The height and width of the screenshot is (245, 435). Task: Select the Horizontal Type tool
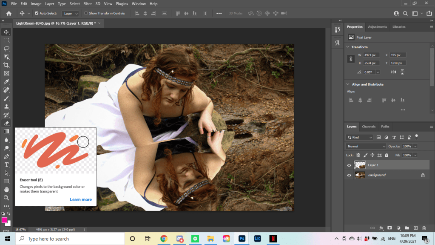[6, 164]
